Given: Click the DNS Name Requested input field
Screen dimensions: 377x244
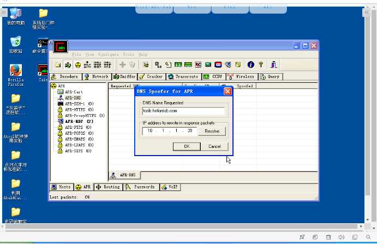Looking at the screenshot, I should click(184, 111).
